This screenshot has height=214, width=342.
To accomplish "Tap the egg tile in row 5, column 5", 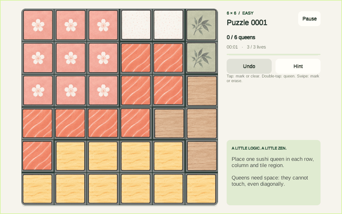I will 169,156.
